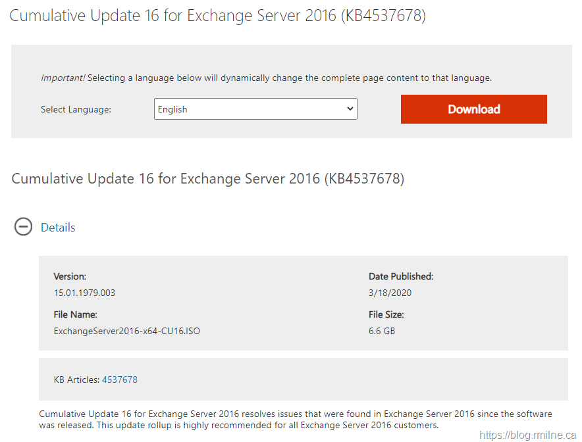Open the English language dropdown
Screen dimensions: 582x442
click(255, 109)
